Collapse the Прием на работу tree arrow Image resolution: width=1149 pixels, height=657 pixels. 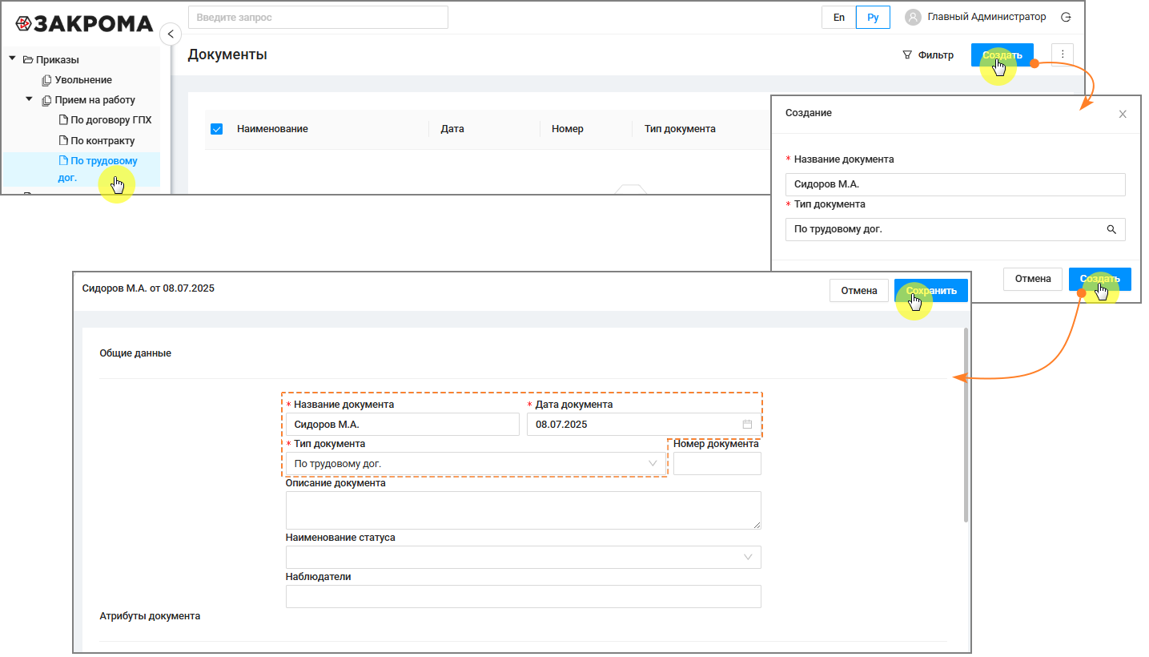(29, 99)
